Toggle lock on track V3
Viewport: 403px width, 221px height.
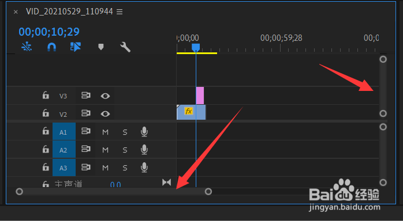click(46, 95)
